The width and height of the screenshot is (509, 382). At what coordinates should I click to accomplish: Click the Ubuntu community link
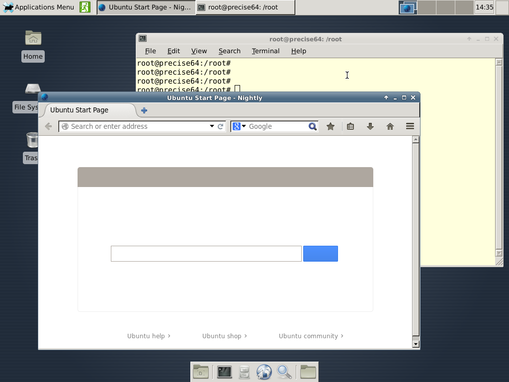click(x=311, y=336)
